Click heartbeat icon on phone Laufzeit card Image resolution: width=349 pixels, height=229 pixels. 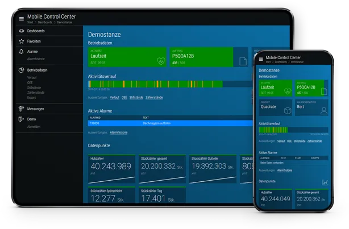[288, 91]
